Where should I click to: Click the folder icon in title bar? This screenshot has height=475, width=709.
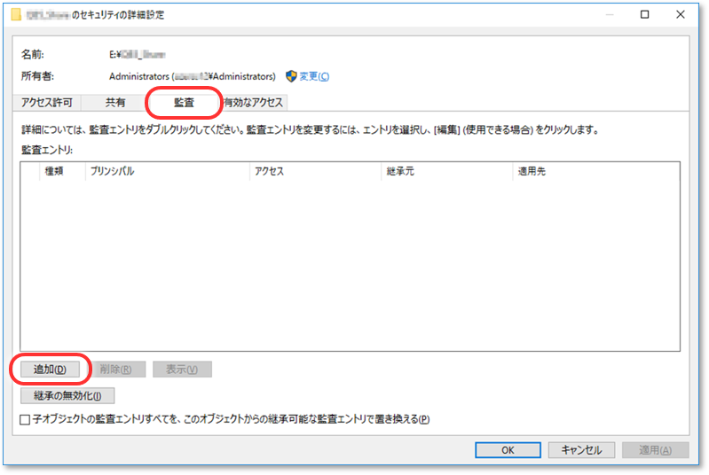coord(16,15)
